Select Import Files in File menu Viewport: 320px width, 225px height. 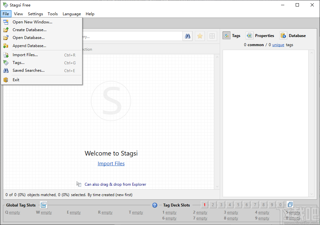tap(25, 55)
